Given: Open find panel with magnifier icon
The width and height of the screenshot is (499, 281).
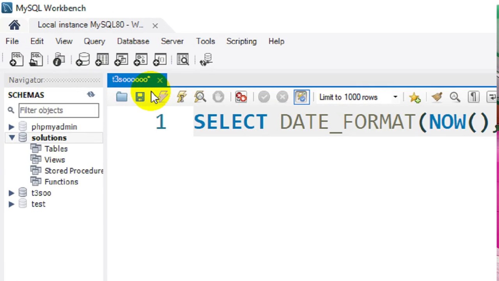Looking at the screenshot, I should pyautogui.click(x=455, y=97).
